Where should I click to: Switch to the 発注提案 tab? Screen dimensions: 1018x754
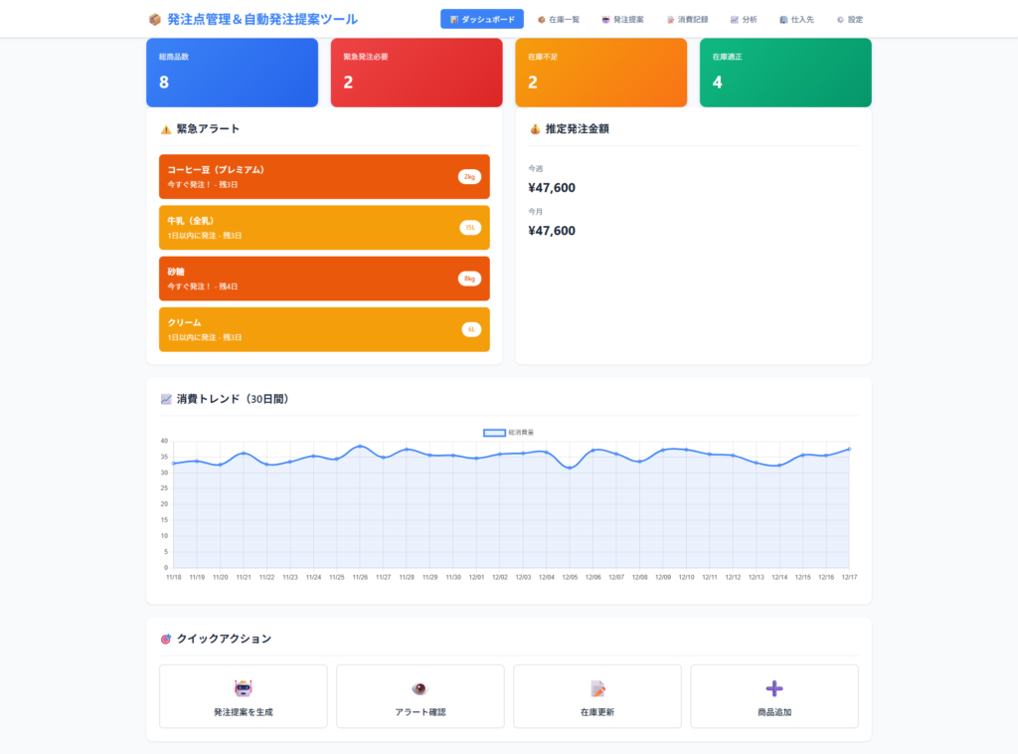coord(623,19)
